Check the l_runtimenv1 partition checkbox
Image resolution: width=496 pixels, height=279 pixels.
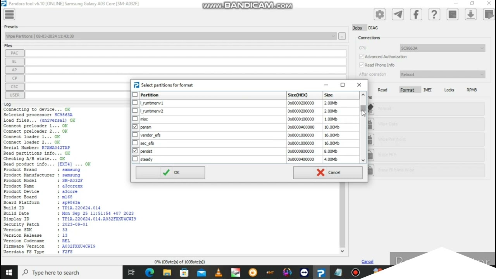tap(135, 103)
